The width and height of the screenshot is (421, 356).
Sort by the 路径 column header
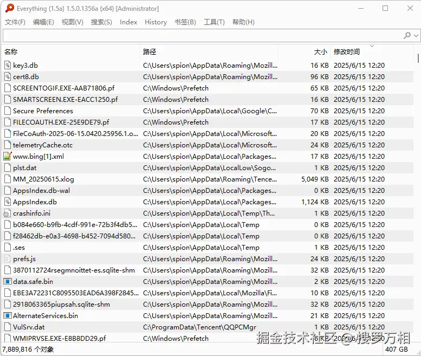pyautogui.click(x=209, y=51)
